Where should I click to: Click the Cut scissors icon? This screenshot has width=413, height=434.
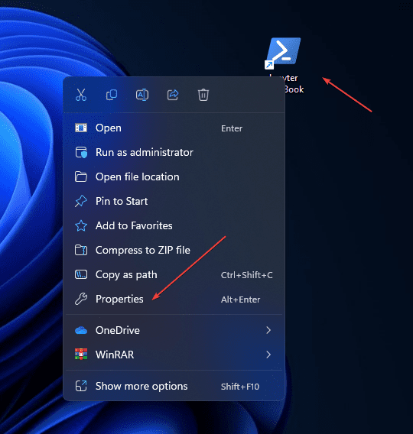(x=81, y=95)
